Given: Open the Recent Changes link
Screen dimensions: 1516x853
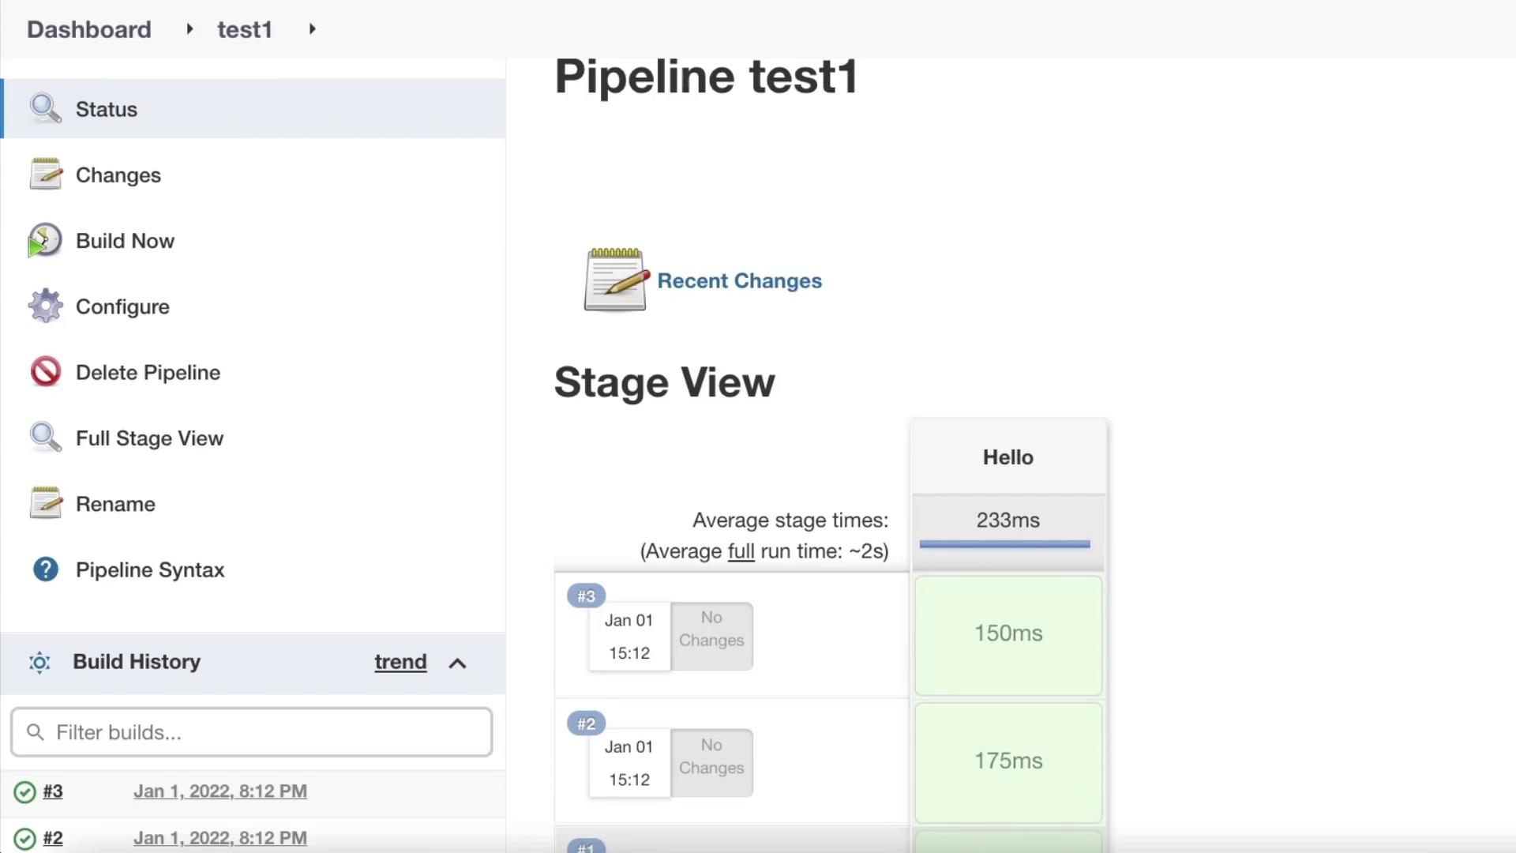Looking at the screenshot, I should point(739,280).
